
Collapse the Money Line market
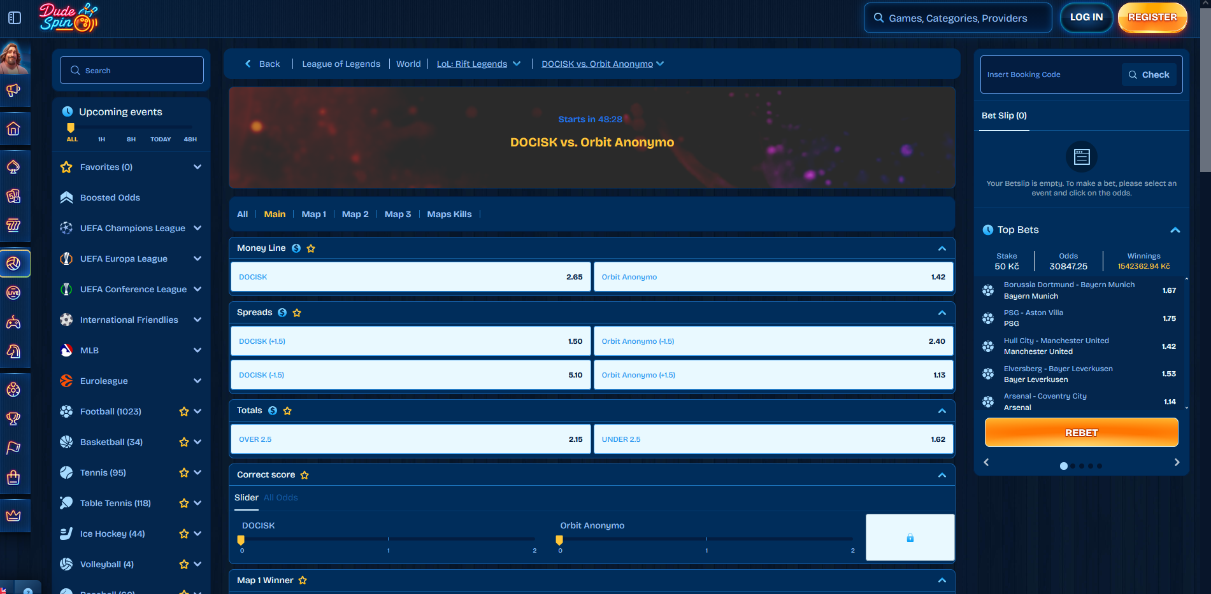[x=942, y=248]
